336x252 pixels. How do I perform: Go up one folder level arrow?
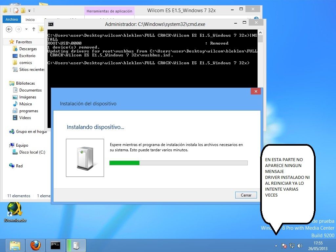tap(34, 29)
